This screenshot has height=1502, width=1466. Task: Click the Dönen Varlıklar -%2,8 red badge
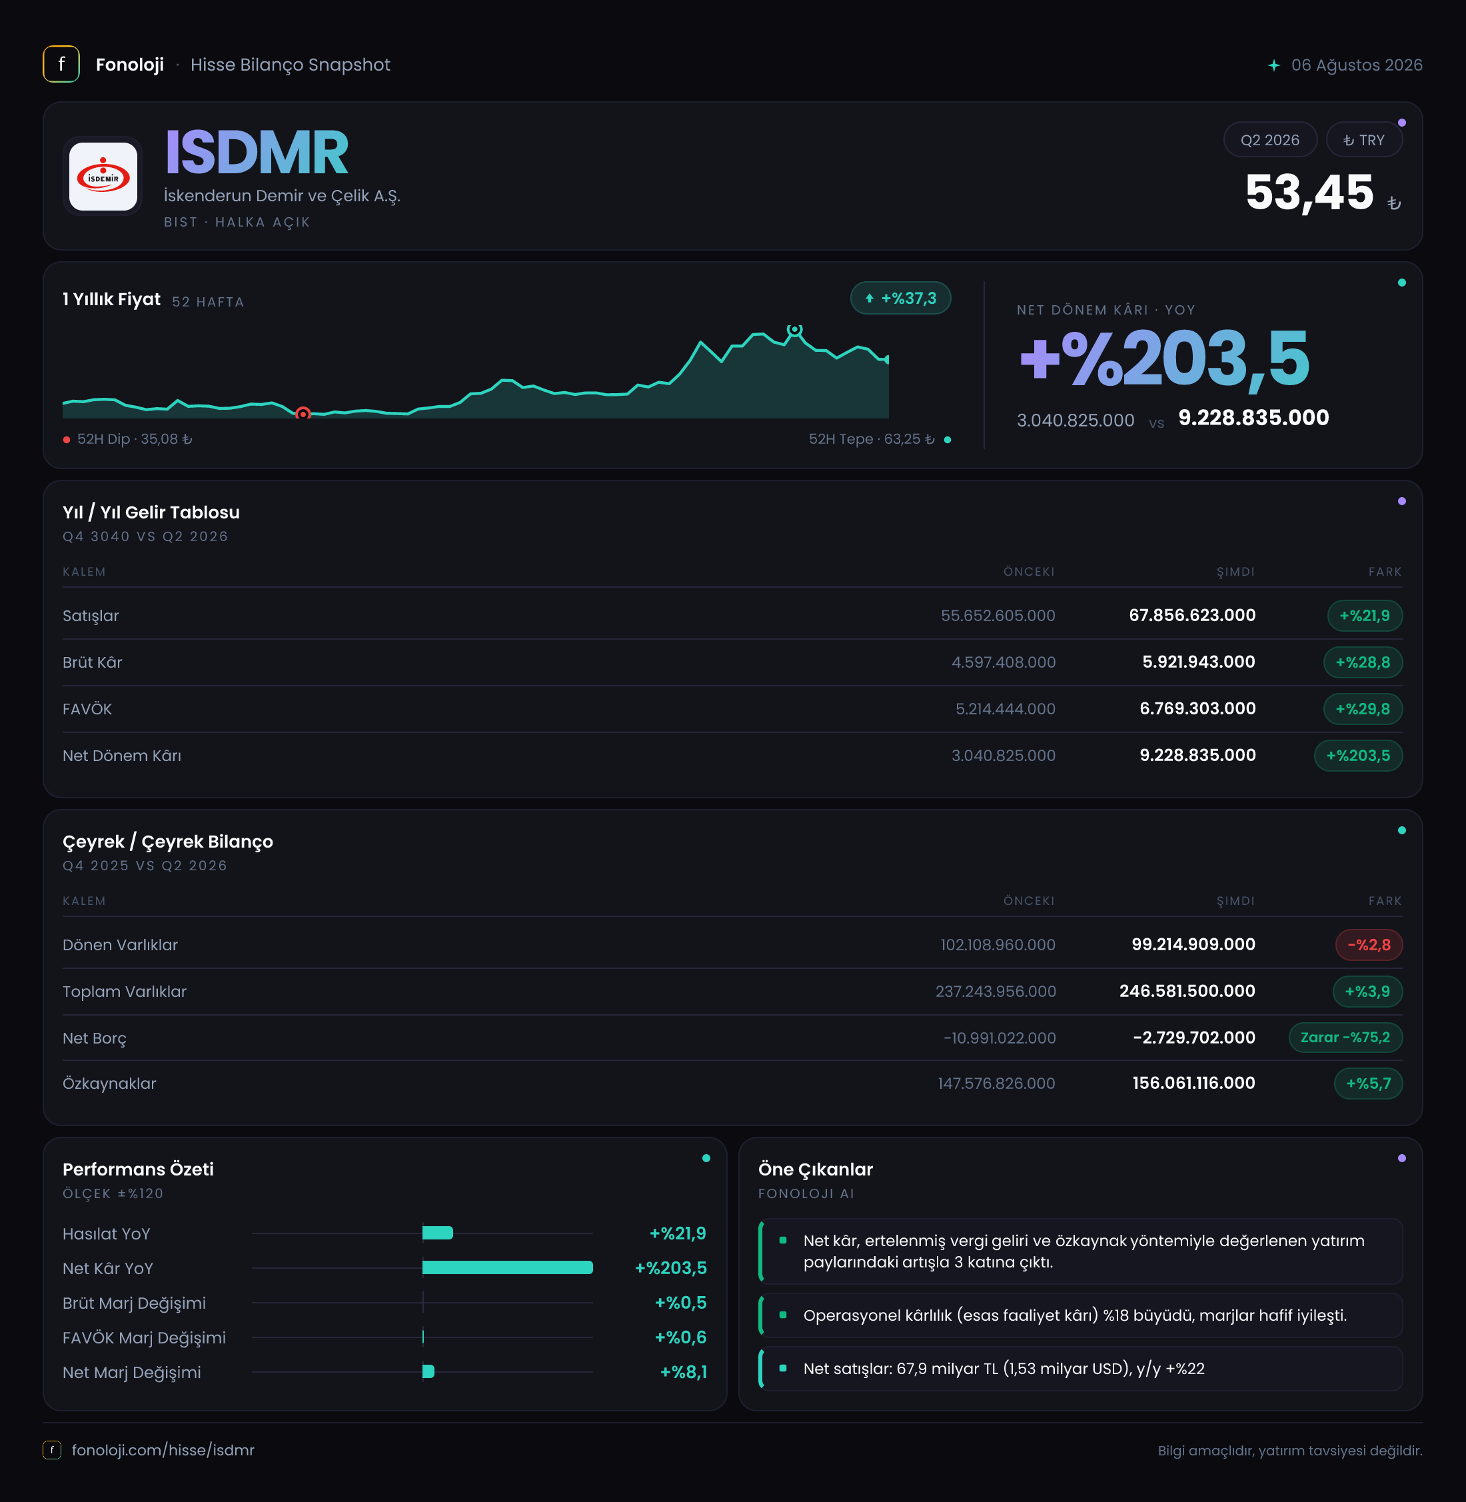tap(1368, 945)
